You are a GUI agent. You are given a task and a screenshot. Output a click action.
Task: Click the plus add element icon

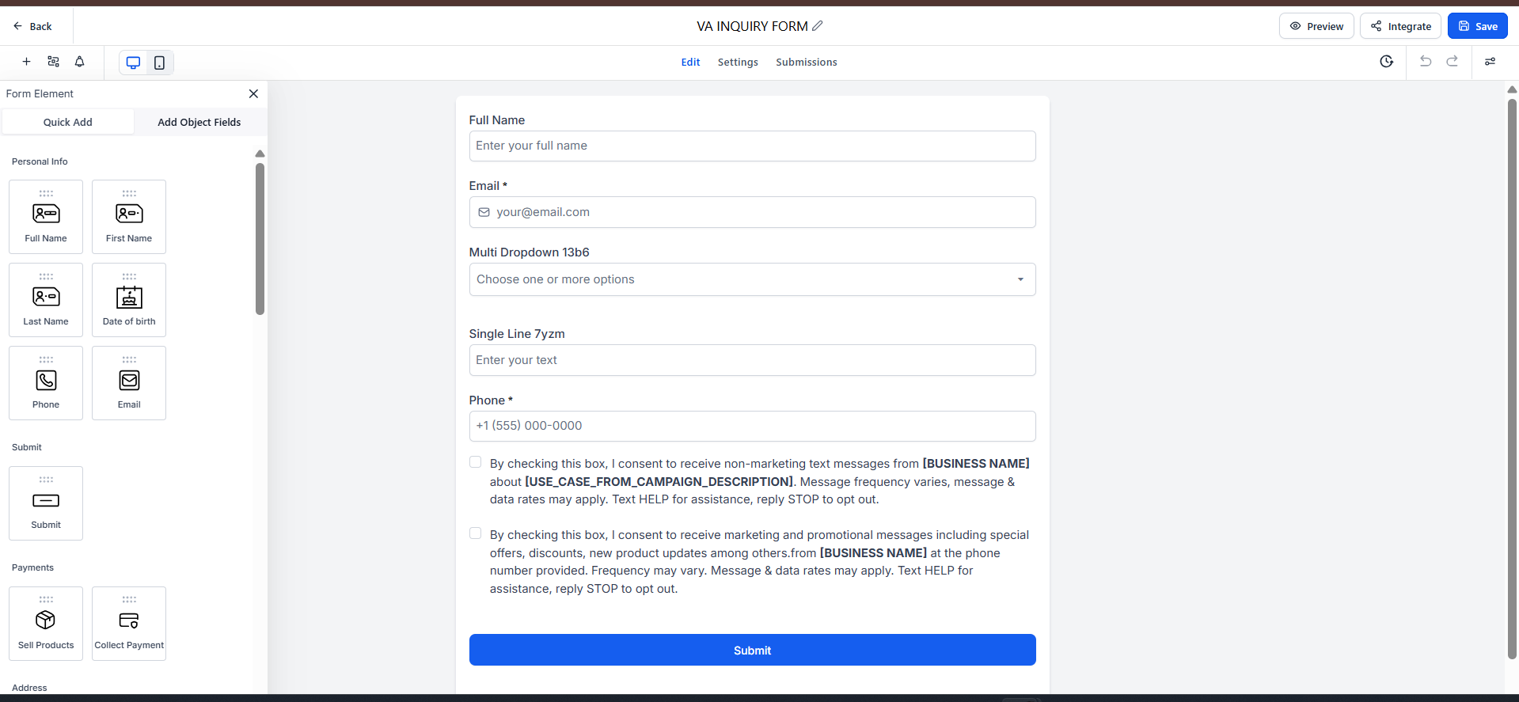(26, 62)
